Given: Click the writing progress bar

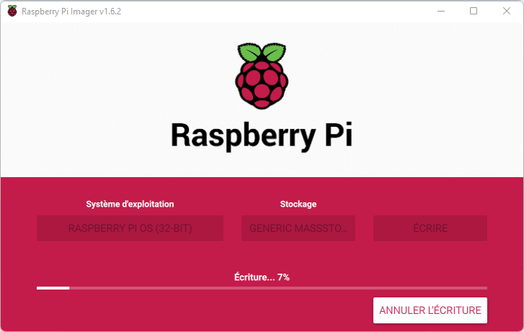Looking at the screenshot, I should 262,288.
